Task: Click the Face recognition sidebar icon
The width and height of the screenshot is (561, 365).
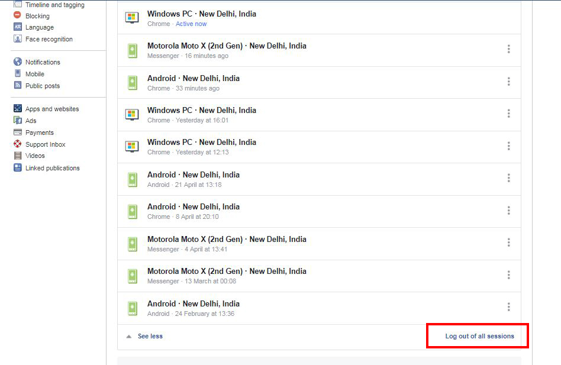Action: click(18, 39)
